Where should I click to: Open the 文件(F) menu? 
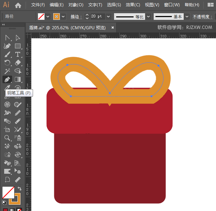pyautogui.click(x=38, y=5)
